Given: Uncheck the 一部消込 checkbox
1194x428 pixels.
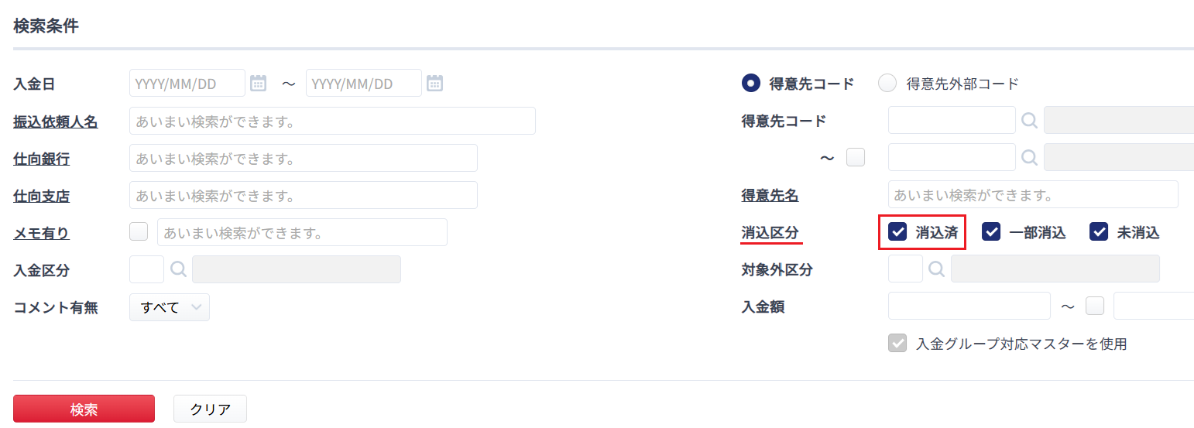Looking at the screenshot, I should (x=991, y=231).
